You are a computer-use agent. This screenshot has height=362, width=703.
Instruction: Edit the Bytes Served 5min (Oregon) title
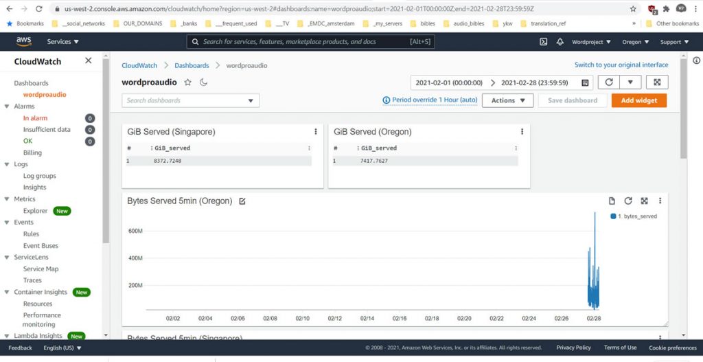(x=242, y=201)
